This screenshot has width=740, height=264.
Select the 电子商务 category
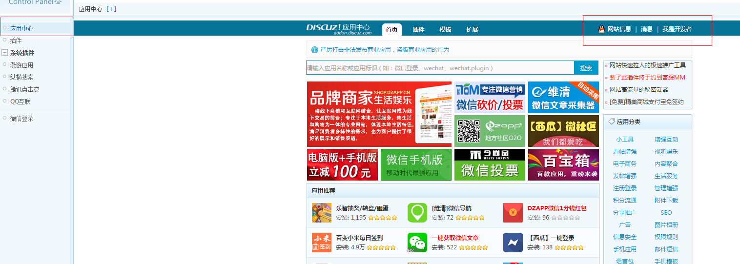click(625, 164)
